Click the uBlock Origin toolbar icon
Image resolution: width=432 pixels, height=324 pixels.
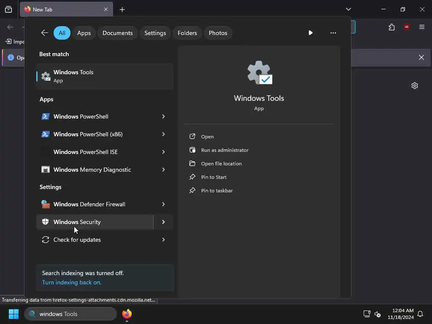407,27
